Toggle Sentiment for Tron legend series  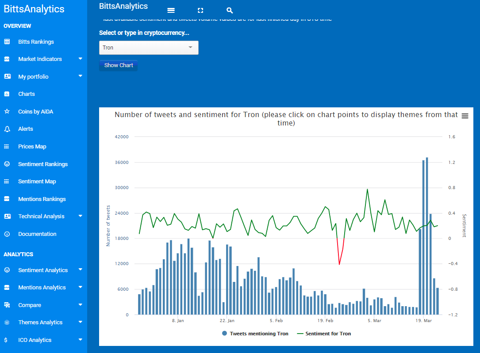coord(324,334)
